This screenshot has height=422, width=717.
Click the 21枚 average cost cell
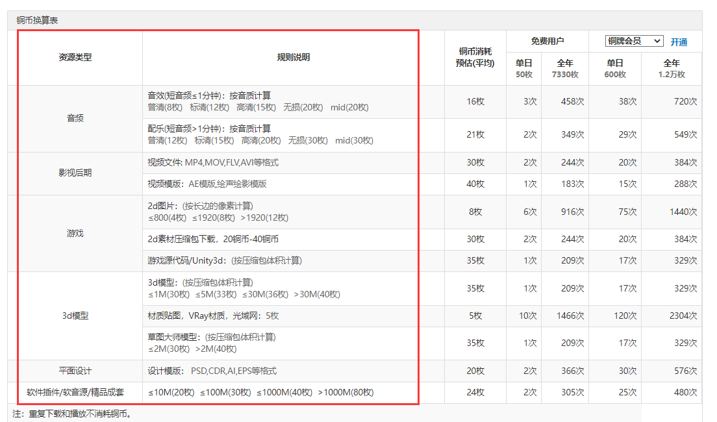[x=475, y=135]
